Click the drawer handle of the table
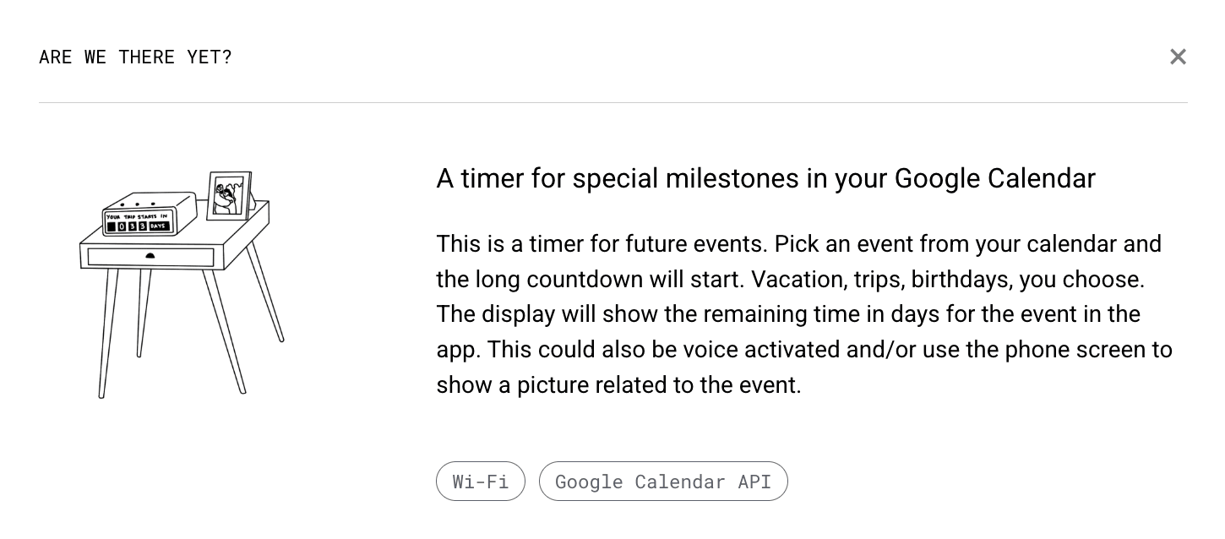This screenshot has width=1225, height=539. point(150,256)
